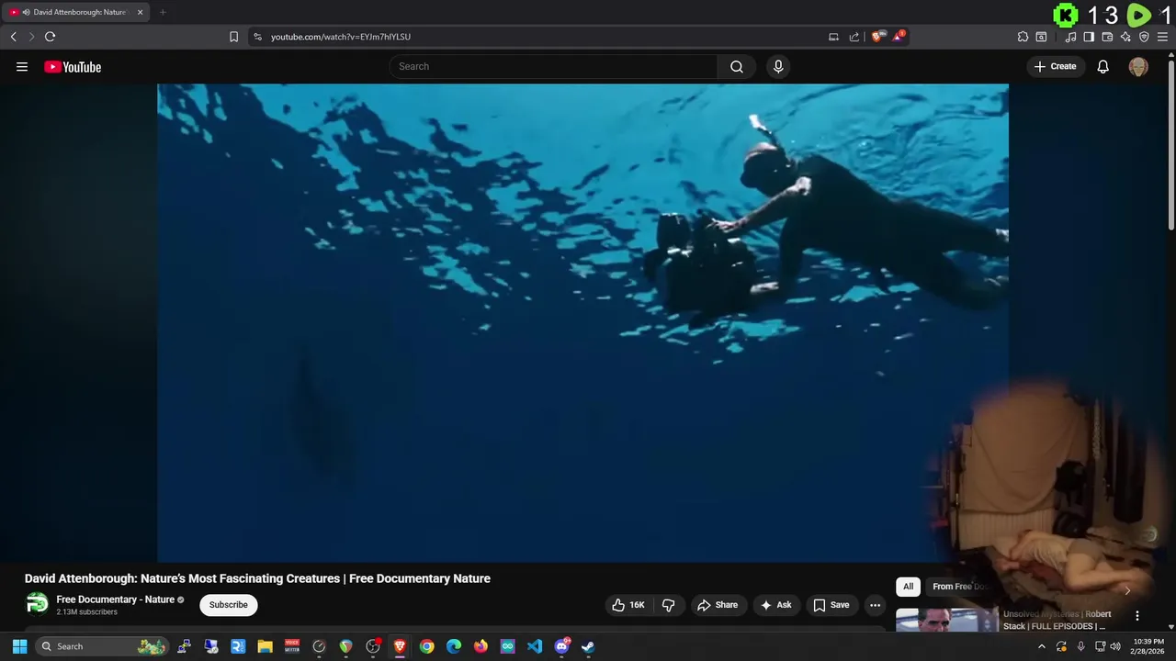Open the volume speaker tray icon
The height and width of the screenshot is (661, 1176).
point(1115,646)
